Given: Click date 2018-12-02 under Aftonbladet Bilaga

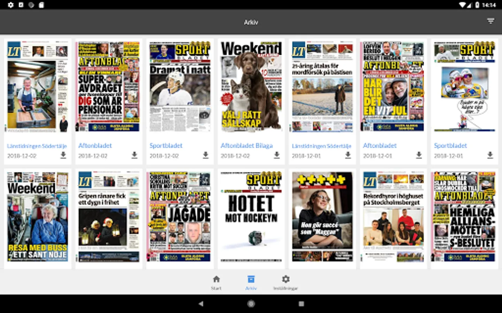Looking at the screenshot, I should [235, 156].
